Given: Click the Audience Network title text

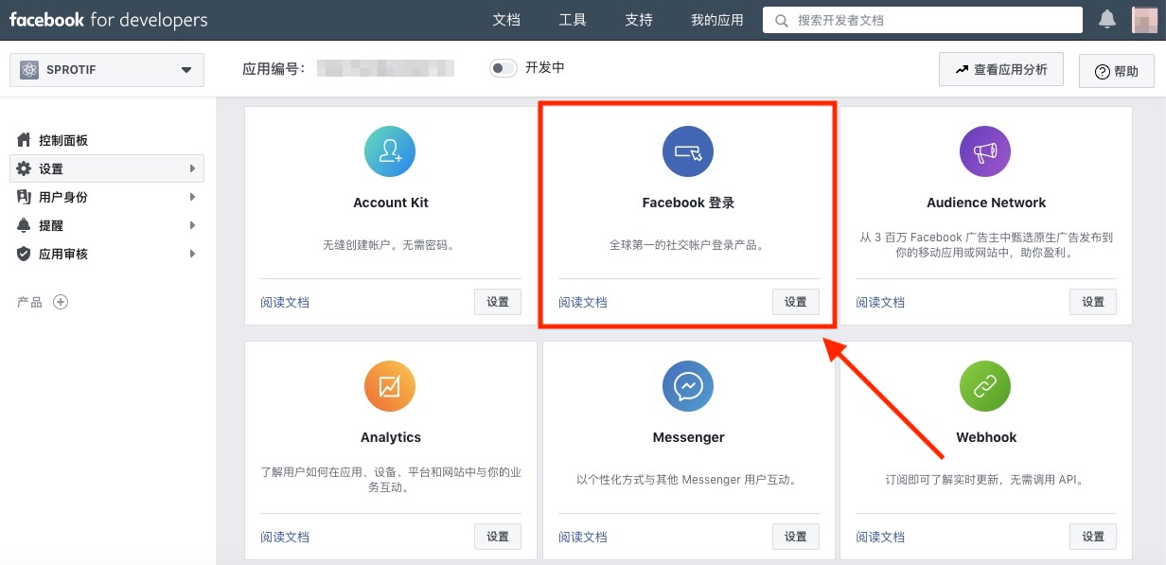Looking at the screenshot, I should point(986,203).
